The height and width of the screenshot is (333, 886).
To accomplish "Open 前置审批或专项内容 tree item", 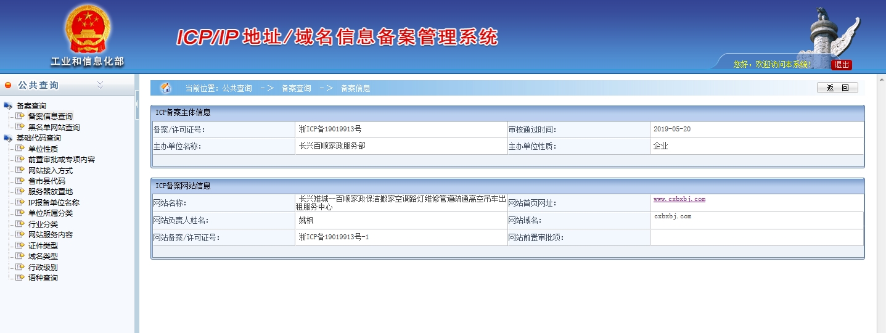I will click(62, 160).
